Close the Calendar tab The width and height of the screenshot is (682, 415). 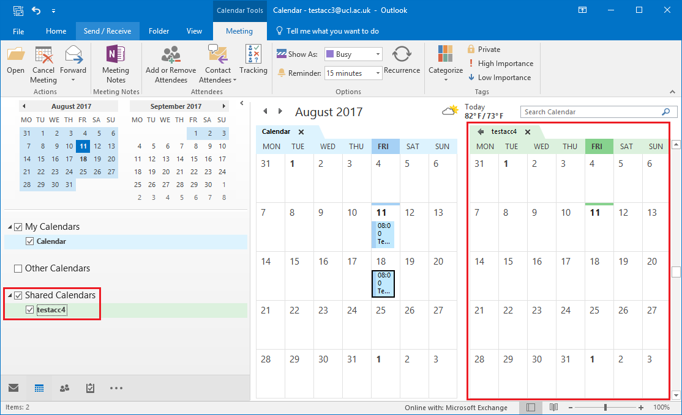[x=301, y=132]
